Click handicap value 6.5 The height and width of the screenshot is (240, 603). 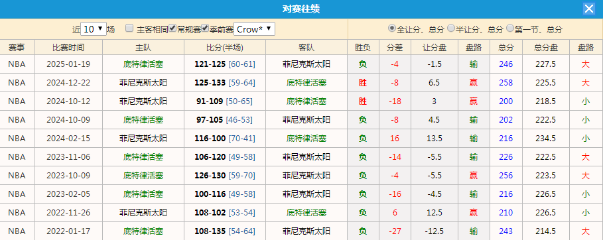435,83
